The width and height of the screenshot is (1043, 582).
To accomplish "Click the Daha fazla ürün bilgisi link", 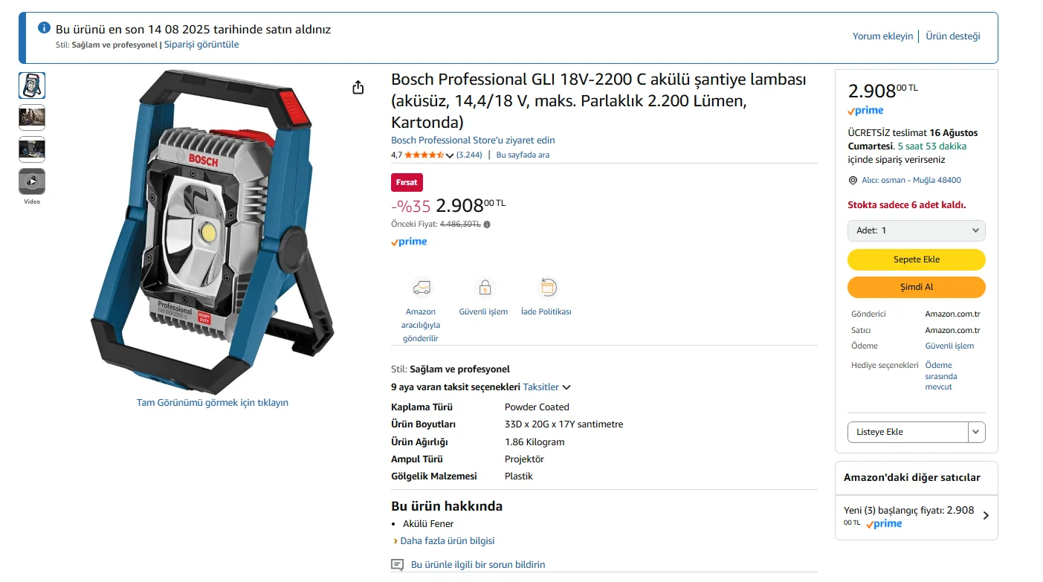I will point(447,541).
